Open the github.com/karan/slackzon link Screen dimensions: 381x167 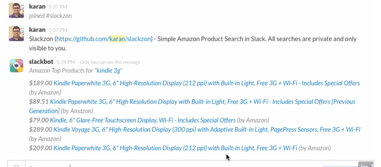click(104, 39)
